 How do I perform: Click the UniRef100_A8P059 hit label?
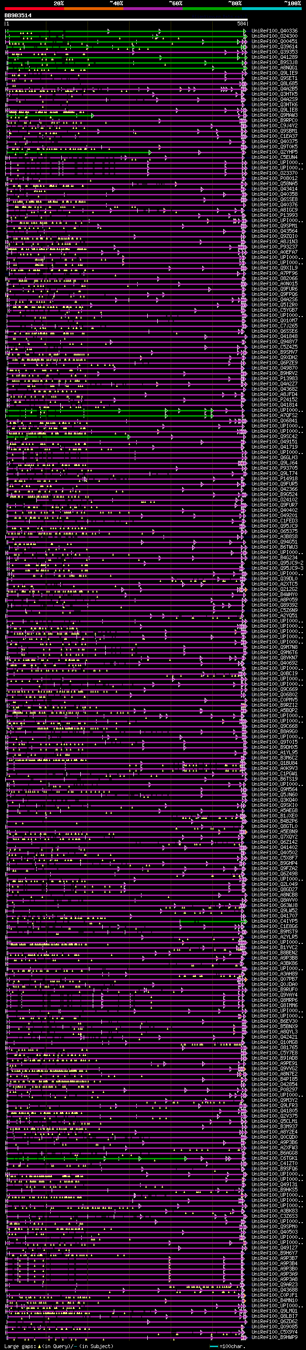(x=274, y=600)
